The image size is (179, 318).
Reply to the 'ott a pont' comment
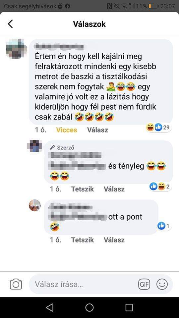point(114,240)
